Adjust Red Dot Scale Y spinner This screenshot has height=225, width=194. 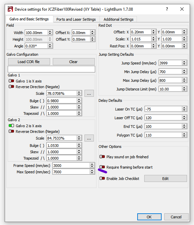(184, 39)
